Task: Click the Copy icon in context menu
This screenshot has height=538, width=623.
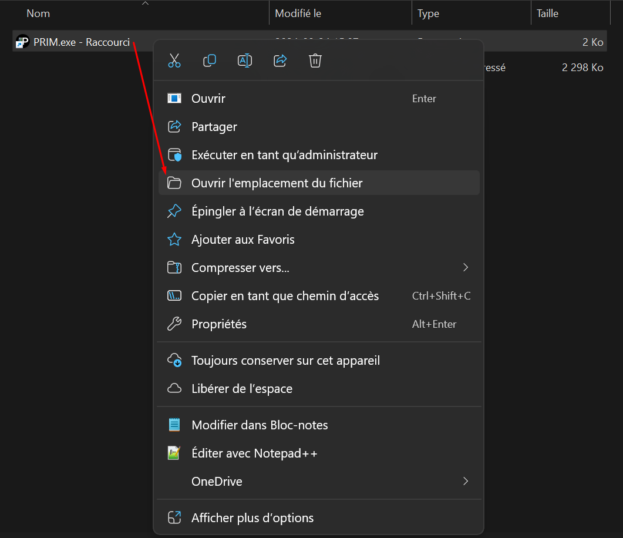Action: tap(210, 60)
